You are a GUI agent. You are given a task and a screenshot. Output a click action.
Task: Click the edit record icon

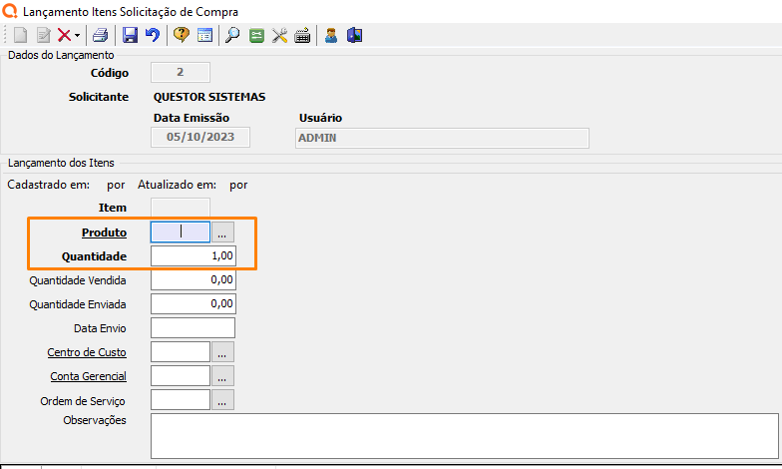click(43, 36)
